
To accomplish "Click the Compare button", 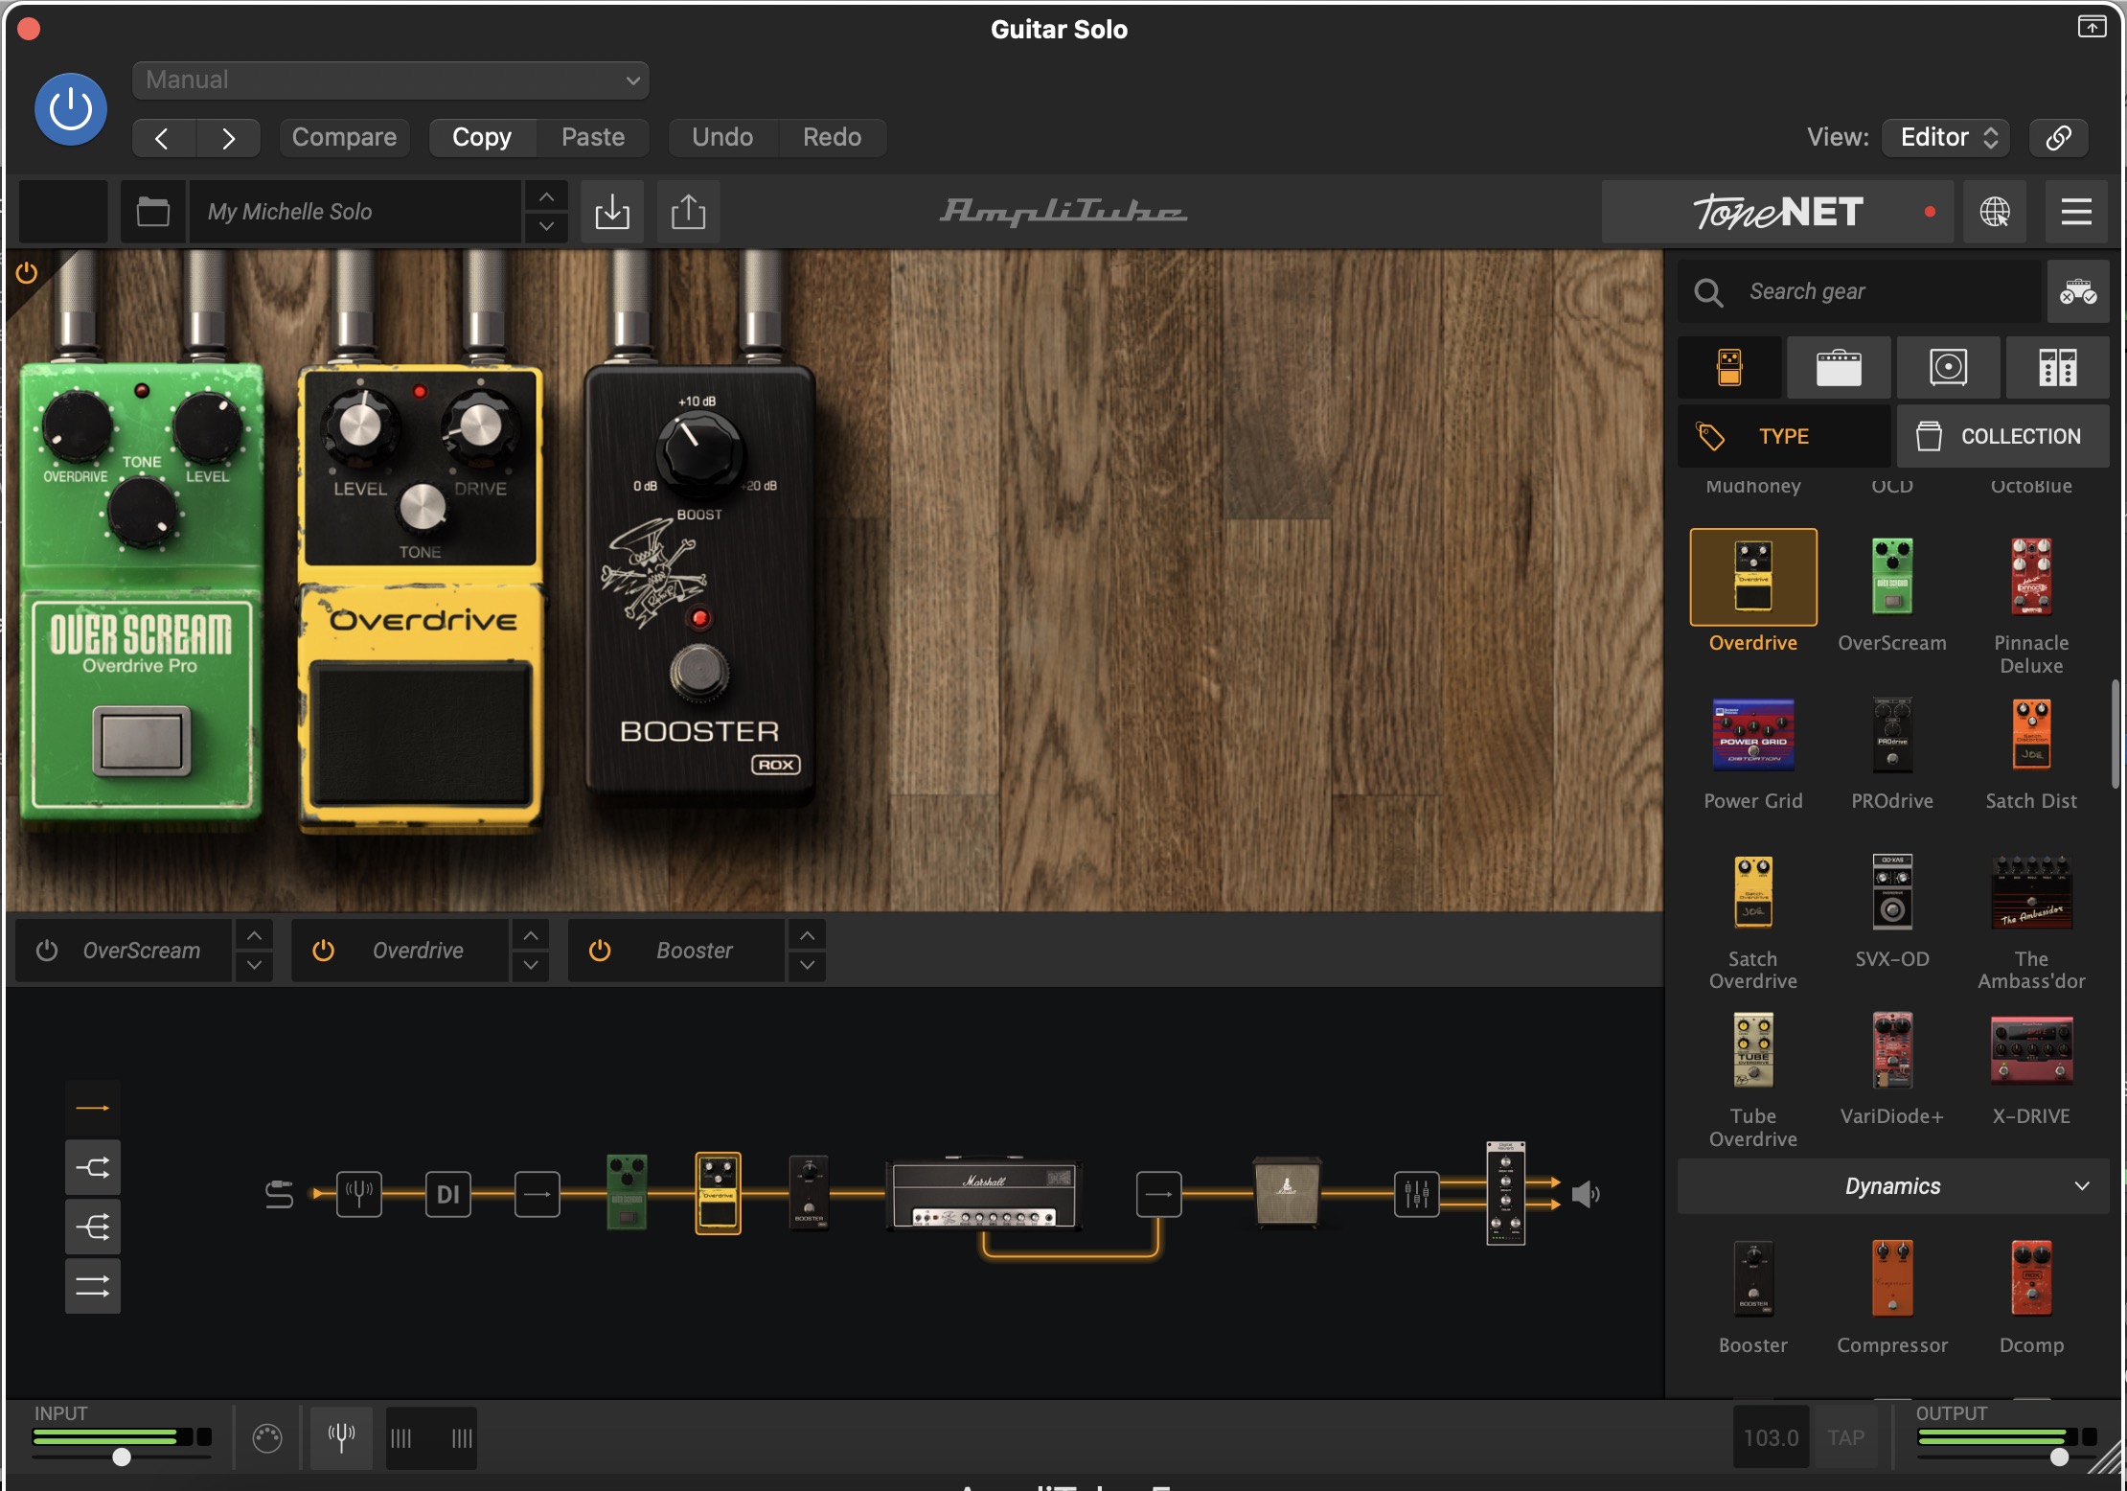I will click(x=344, y=138).
